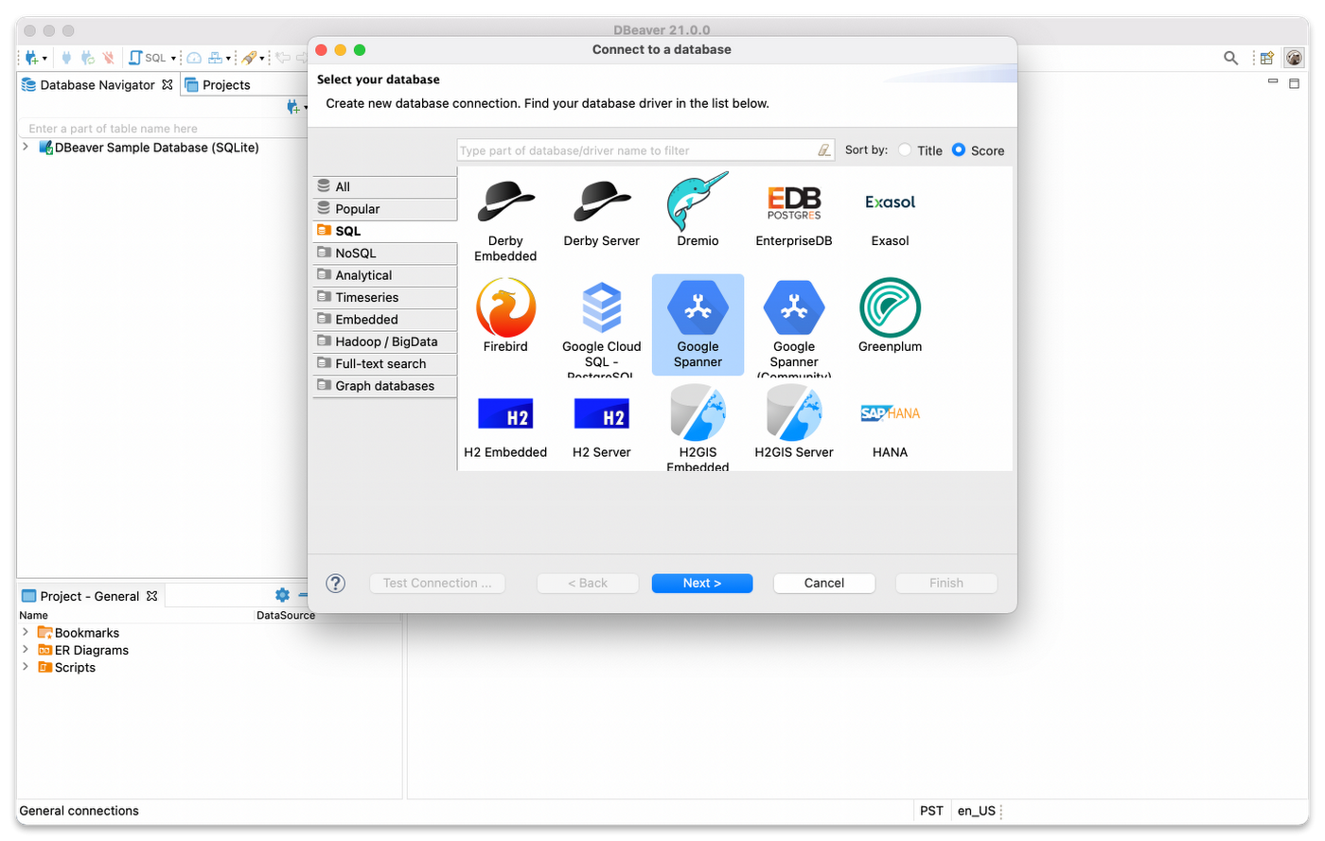Select the H2 Server driver
The width and height of the screenshot is (1325, 841).
602,425
